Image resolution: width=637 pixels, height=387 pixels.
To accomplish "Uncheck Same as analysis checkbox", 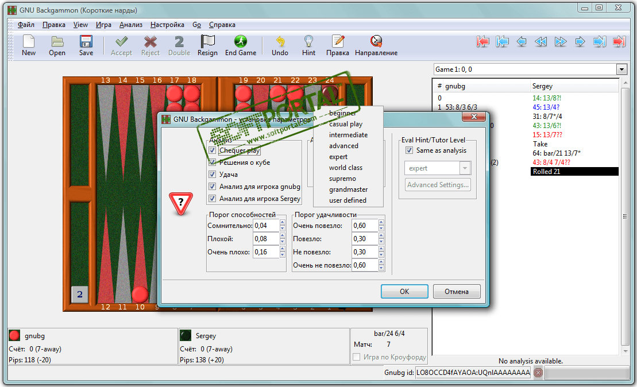I will (410, 150).
